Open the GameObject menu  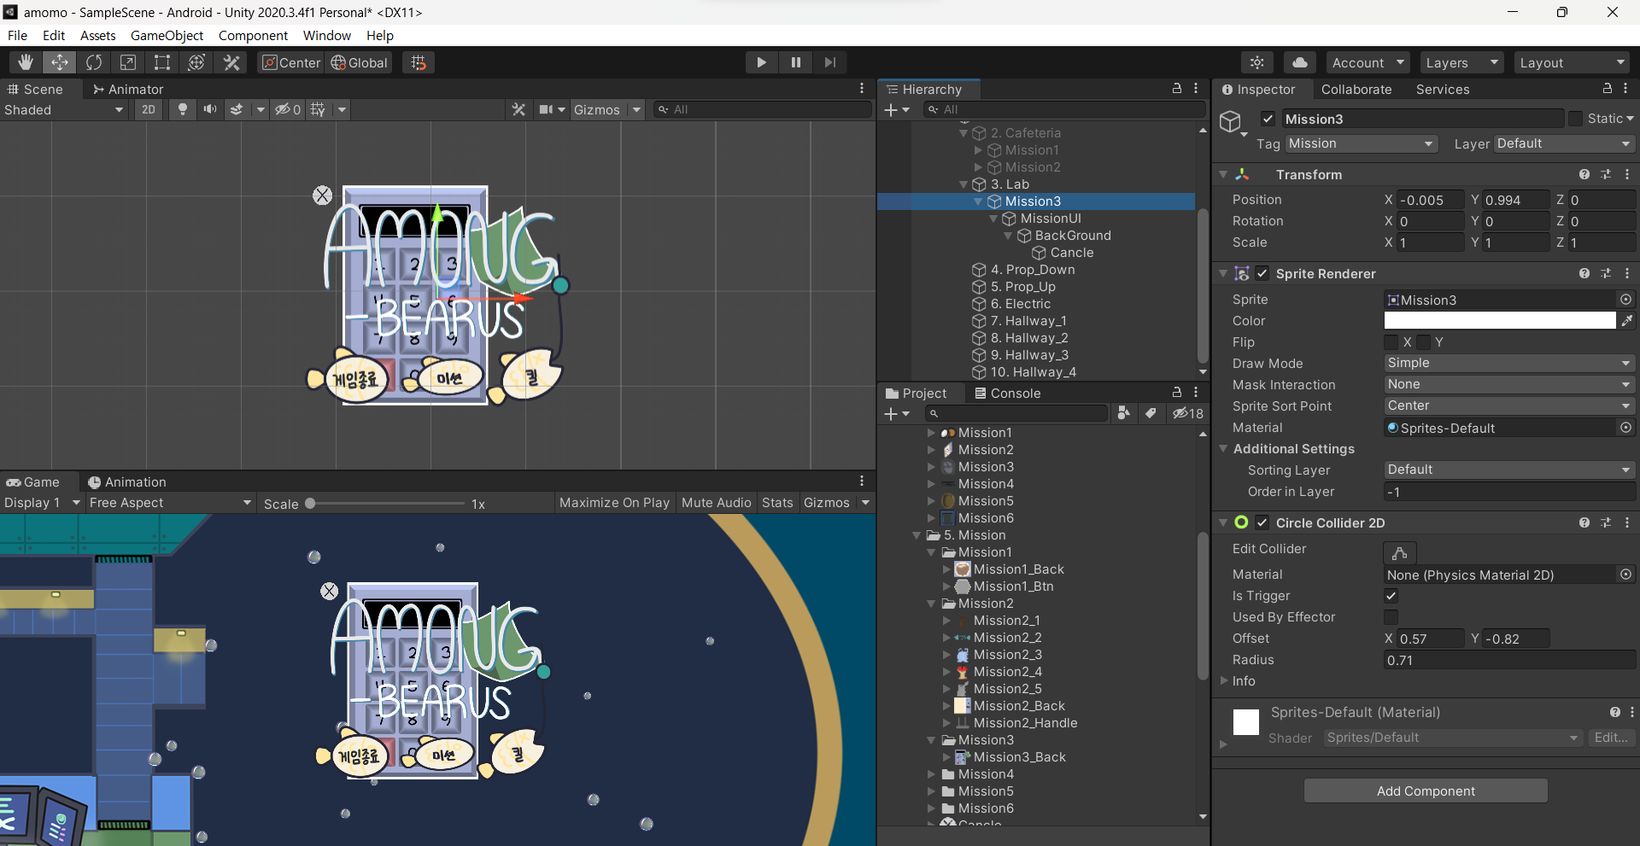pos(167,35)
